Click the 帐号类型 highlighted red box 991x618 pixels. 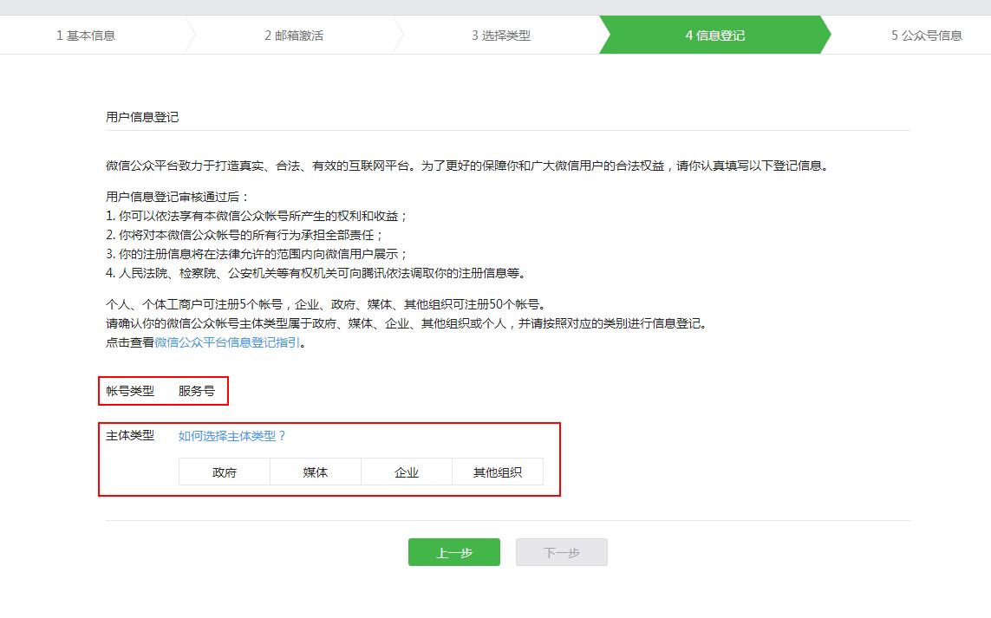(x=165, y=391)
